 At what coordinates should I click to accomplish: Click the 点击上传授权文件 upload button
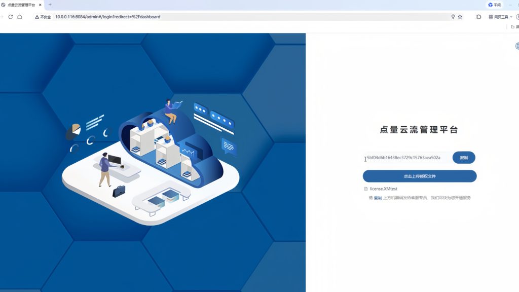(420, 176)
